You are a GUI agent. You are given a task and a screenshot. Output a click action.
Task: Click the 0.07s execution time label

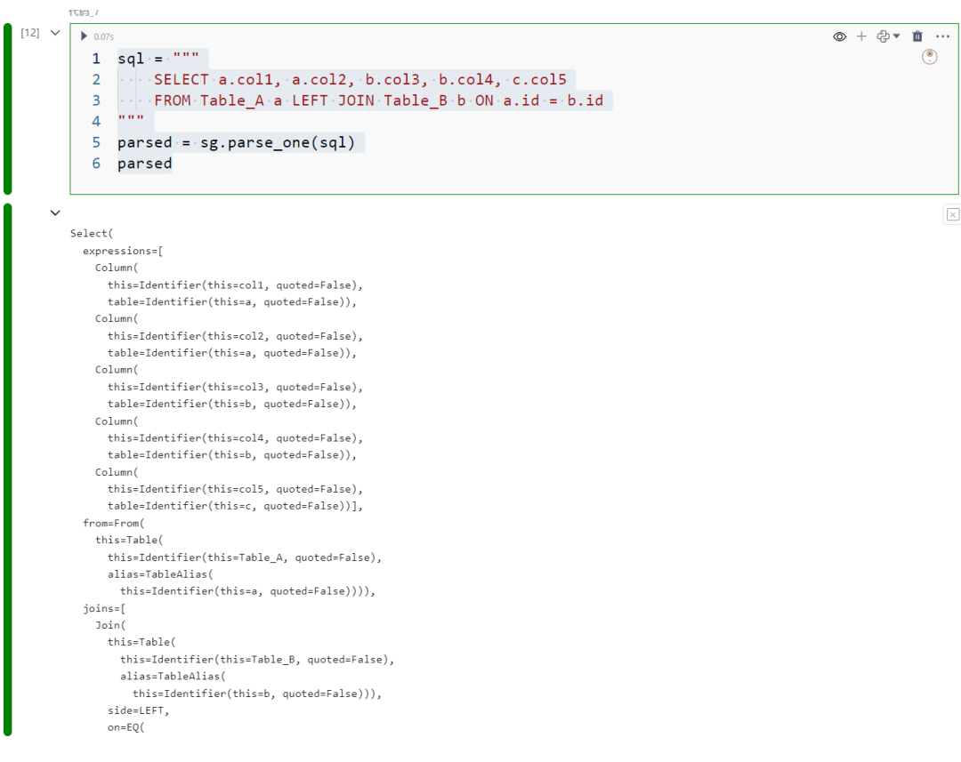(103, 36)
